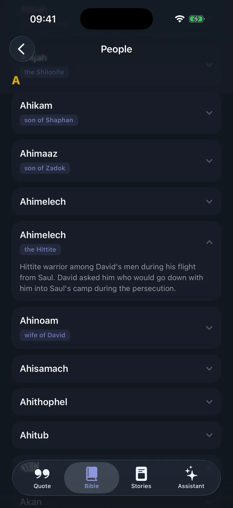Viewport: 233px width, 508px height.
Task: Expand the Ahimaaz entry chevron
Action: click(x=209, y=161)
